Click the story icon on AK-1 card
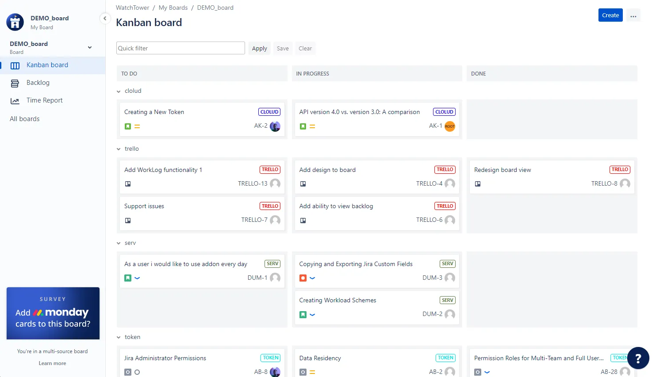Viewport: 652px width, 377px height. [x=303, y=126]
